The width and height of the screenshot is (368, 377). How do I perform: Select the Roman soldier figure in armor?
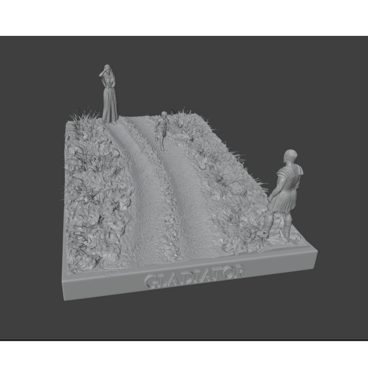(x=282, y=194)
